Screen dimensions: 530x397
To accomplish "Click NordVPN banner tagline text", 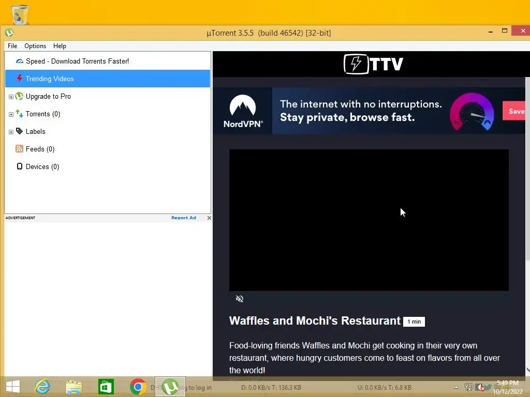I will pyautogui.click(x=361, y=111).
